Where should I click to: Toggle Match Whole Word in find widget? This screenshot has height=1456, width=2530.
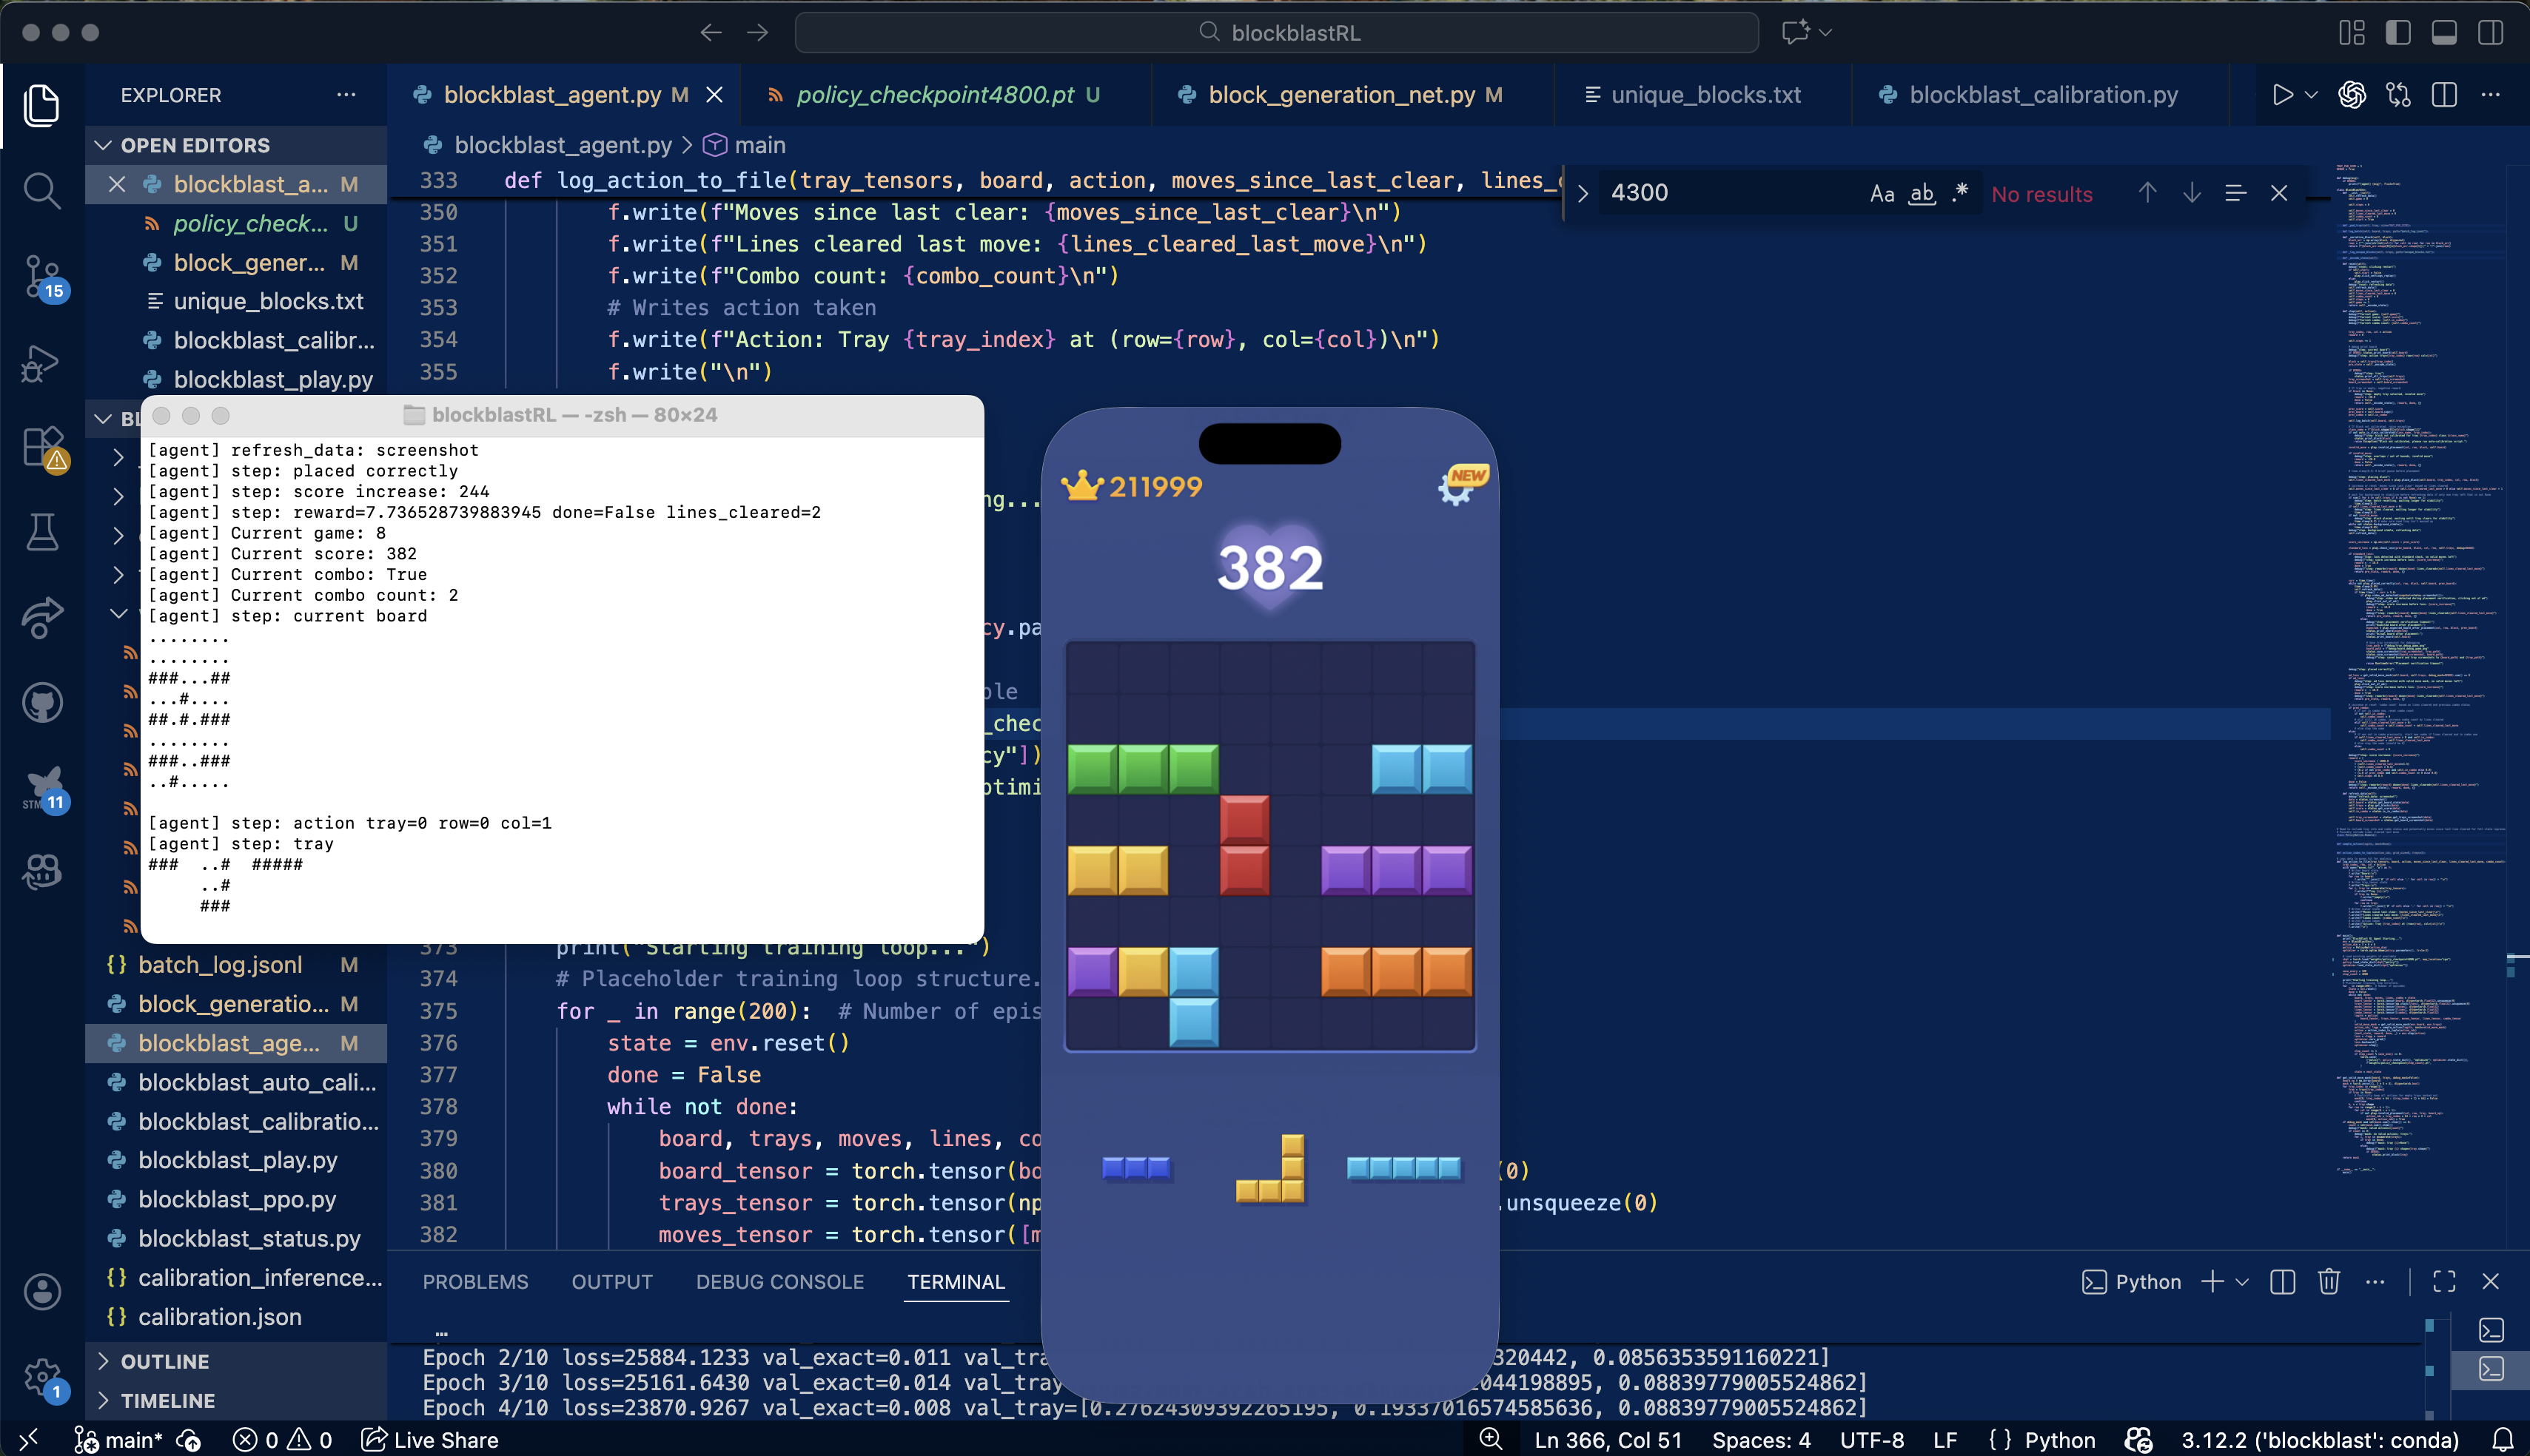pyautogui.click(x=1922, y=194)
